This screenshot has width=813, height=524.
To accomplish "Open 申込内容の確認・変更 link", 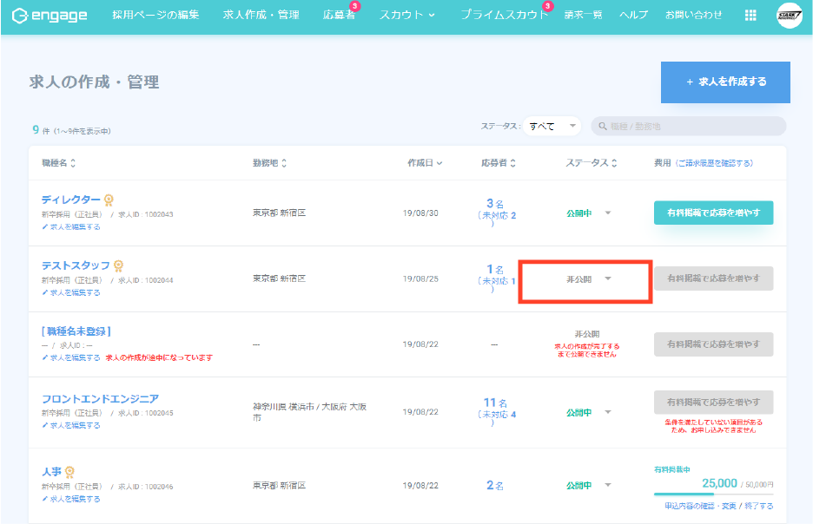I will coord(700,506).
